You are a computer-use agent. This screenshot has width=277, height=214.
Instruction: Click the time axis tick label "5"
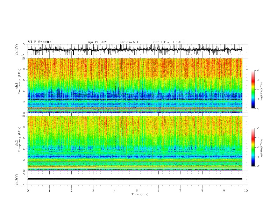(x=137, y=191)
